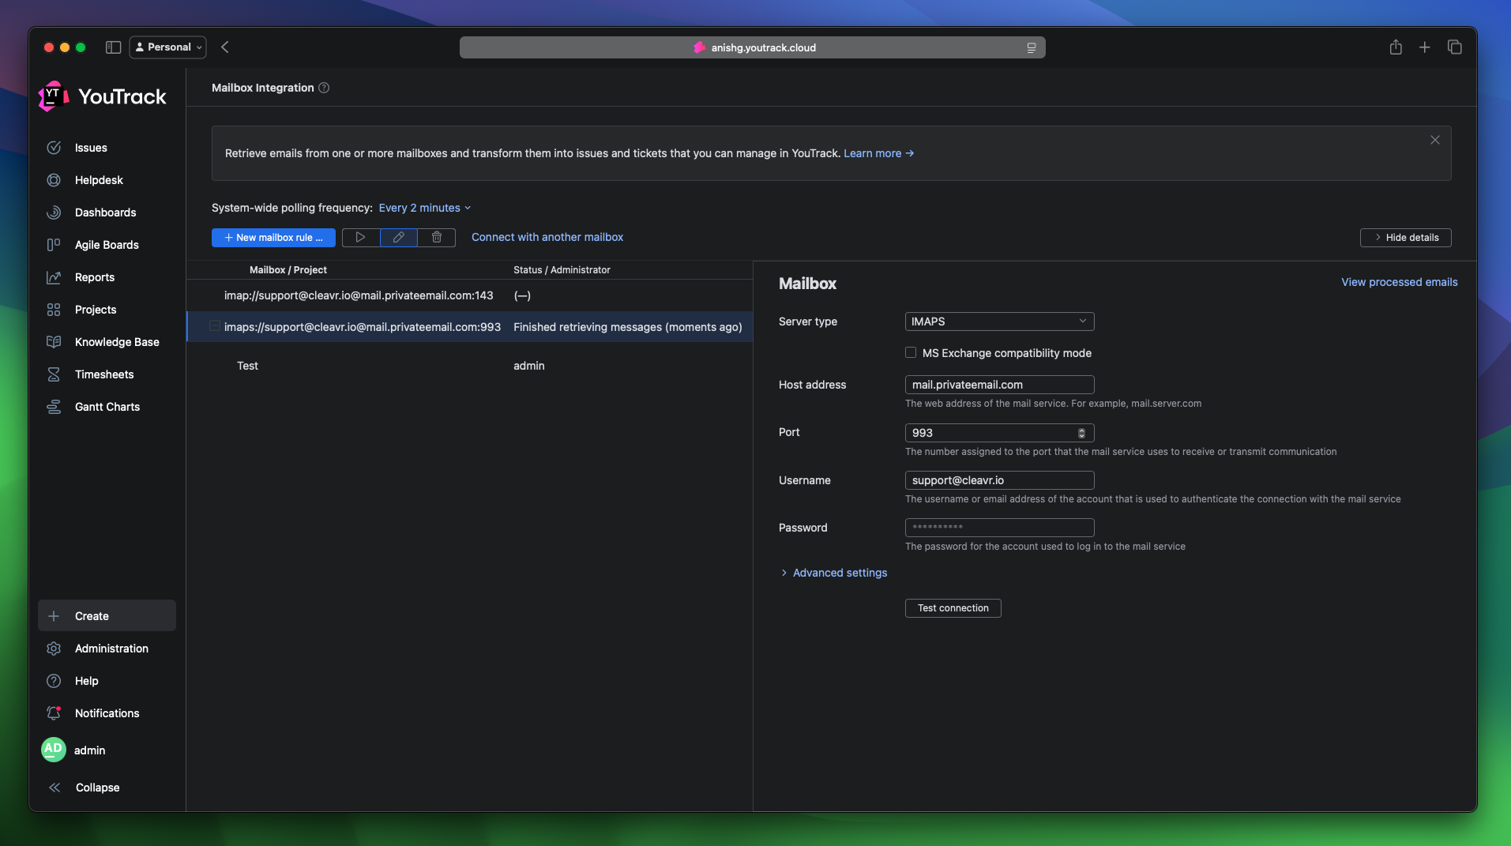The height and width of the screenshot is (846, 1511).
Task: Open the Helpdesk section in sidebar
Action: point(97,180)
